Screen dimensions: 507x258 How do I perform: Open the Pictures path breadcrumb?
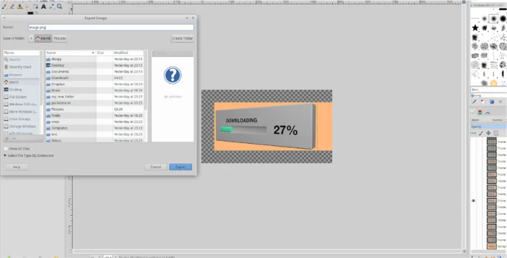pos(60,39)
